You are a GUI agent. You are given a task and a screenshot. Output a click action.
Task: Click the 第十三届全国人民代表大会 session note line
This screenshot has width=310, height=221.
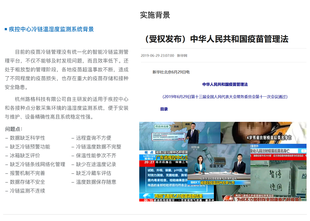225,97
